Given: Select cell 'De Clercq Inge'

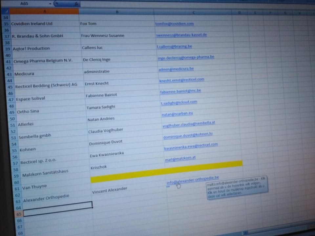Looking at the screenshot, I should pos(96,60).
